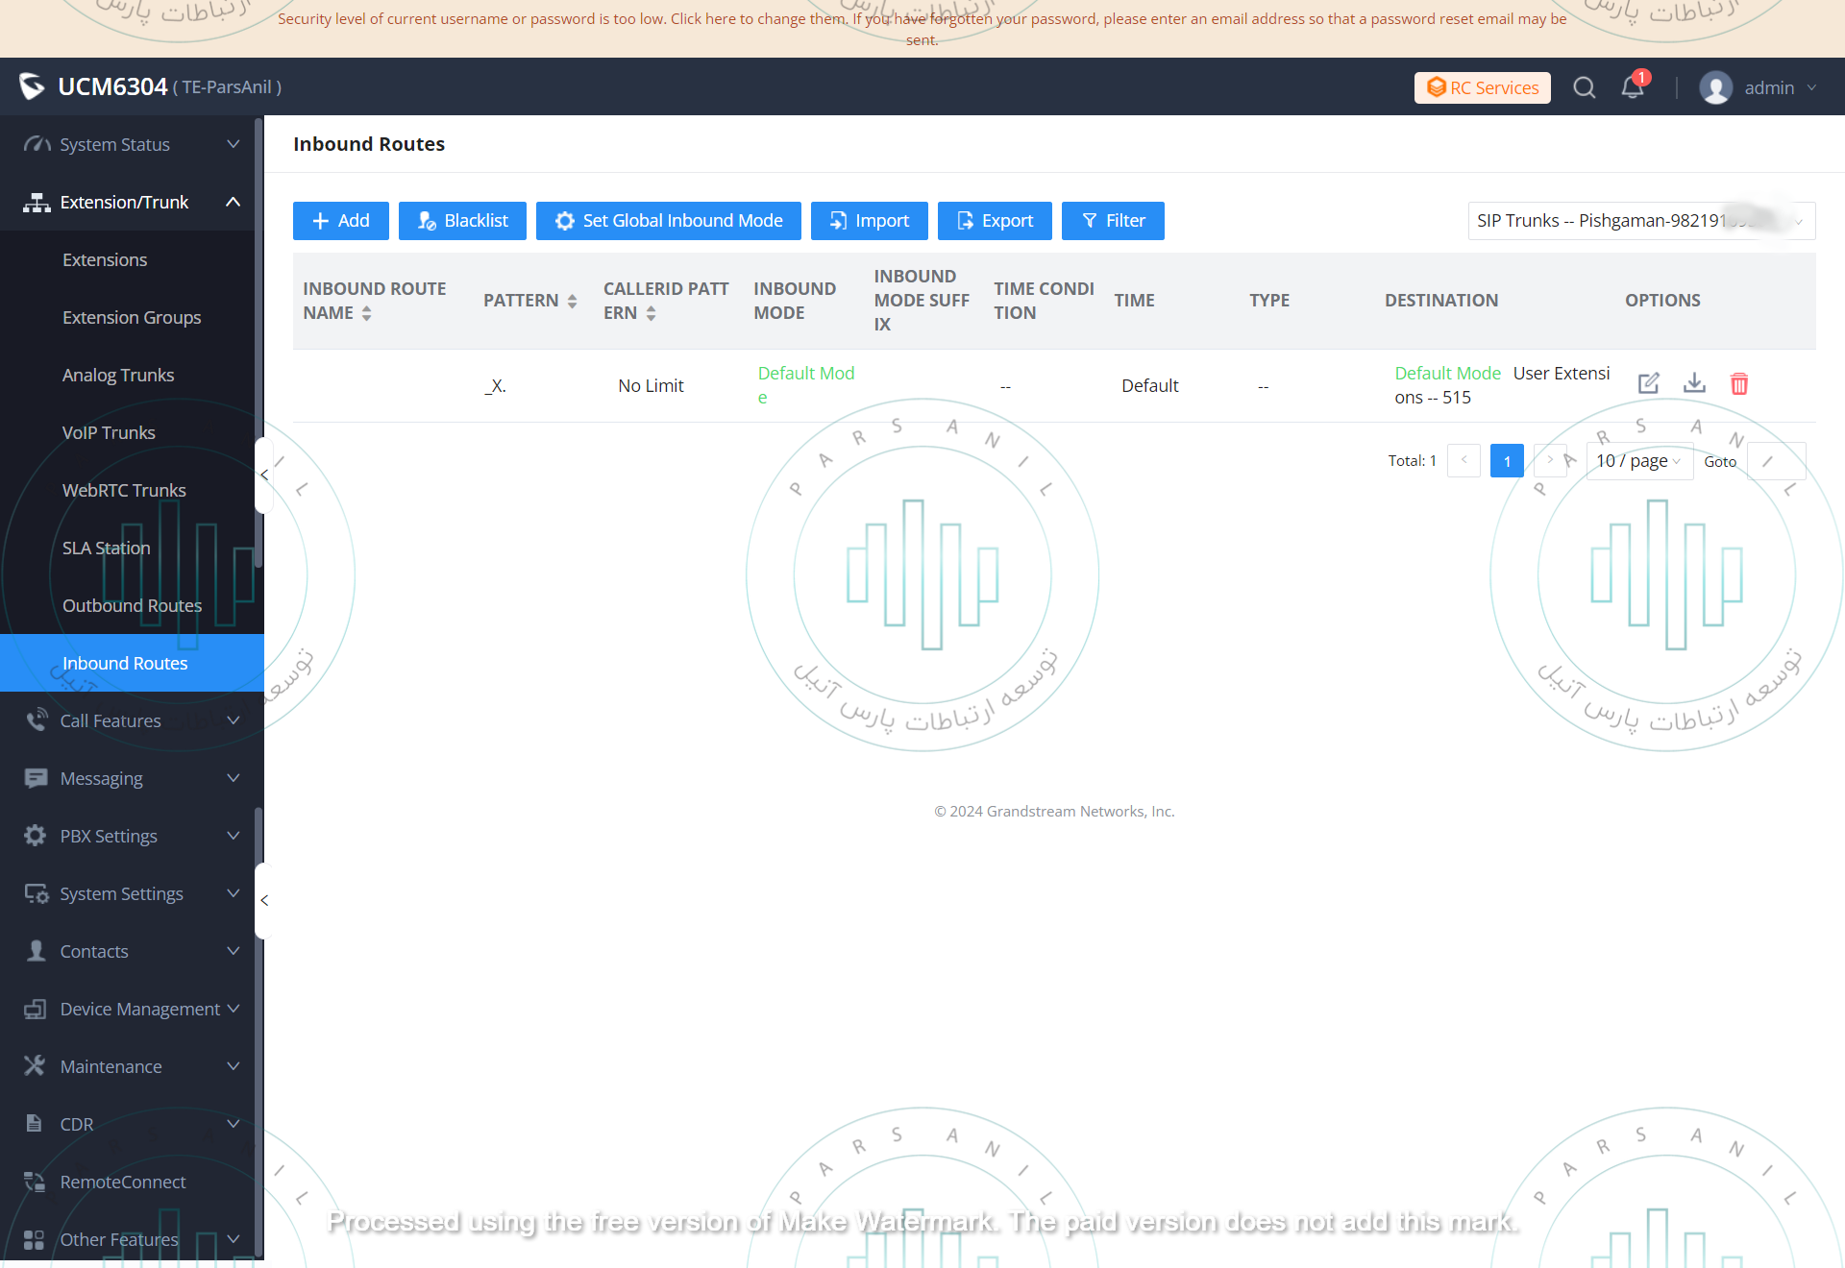Click the next page arrow
1845x1268 pixels.
point(1550,461)
